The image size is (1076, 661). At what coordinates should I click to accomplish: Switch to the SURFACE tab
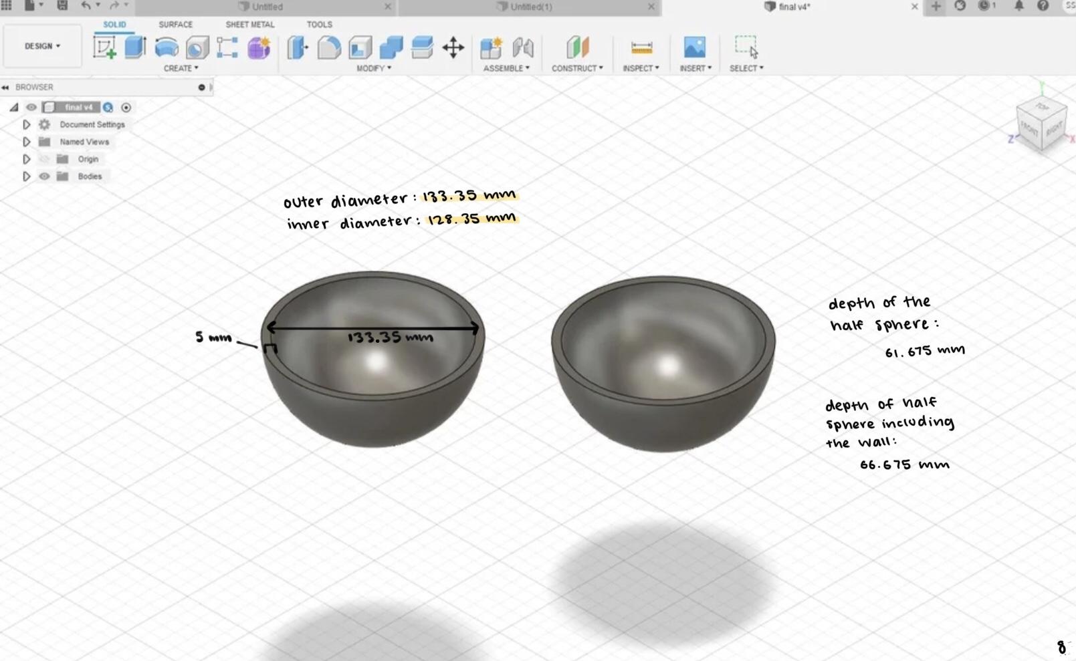click(x=175, y=24)
